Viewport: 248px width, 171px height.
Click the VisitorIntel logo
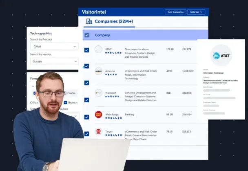(94, 12)
